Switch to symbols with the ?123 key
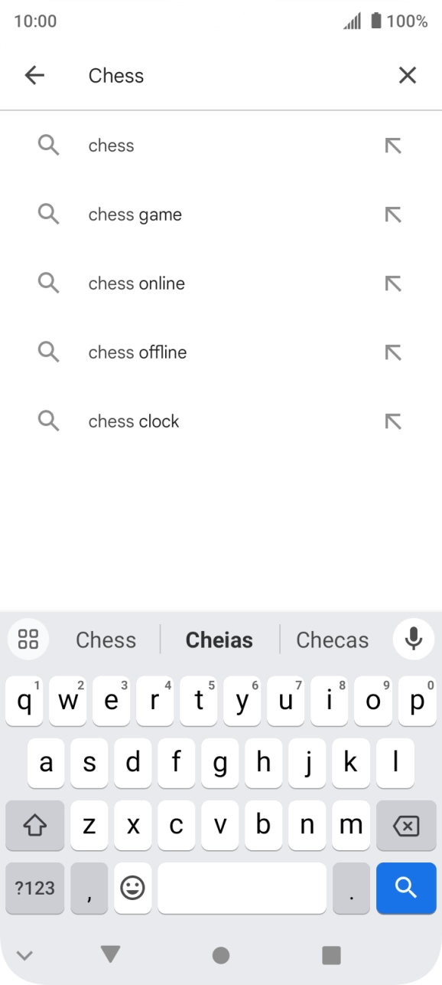This screenshot has width=442, height=985. click(x=34, y=888)
